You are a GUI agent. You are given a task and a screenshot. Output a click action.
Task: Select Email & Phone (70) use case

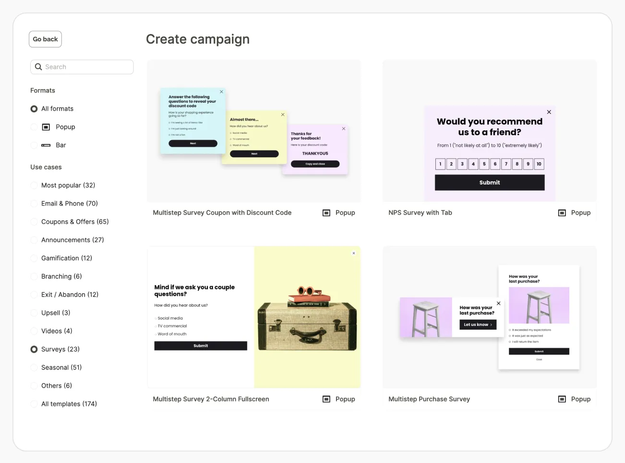tap(34, 204)
